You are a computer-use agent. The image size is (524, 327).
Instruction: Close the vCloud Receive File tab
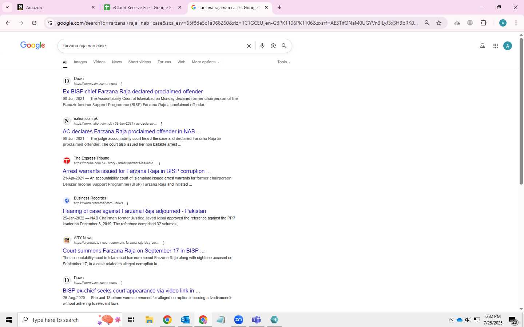180,7
